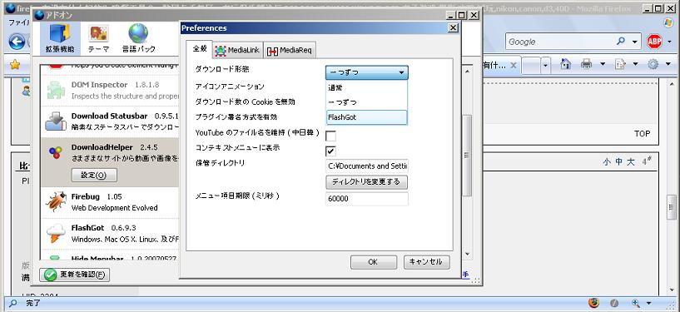Choose 一つずつ in the dropdown list
680x312 pixels.
pyautogui.click(x=366, y=102)
